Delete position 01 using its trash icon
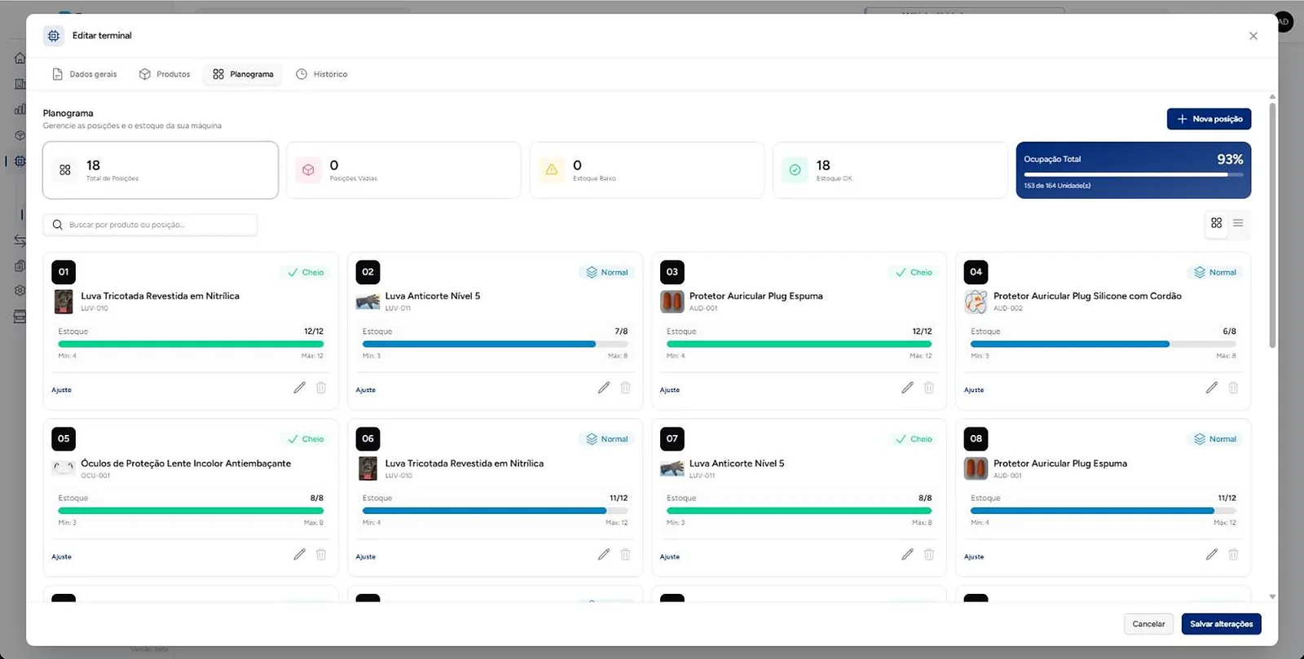 click(321, 388)
